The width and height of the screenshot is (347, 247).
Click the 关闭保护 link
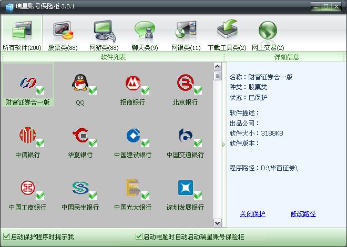(253, 213)
